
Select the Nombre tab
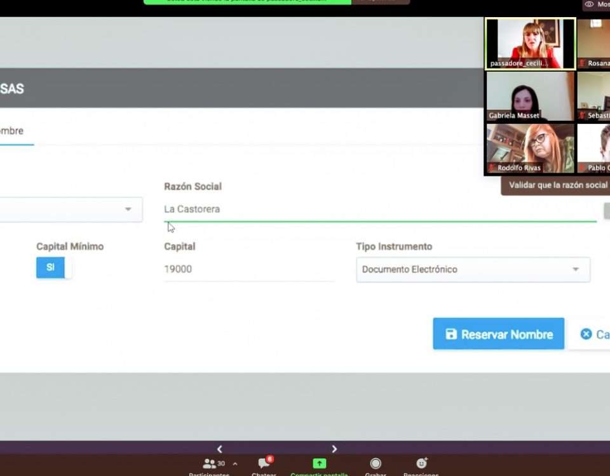pos(15,131)
